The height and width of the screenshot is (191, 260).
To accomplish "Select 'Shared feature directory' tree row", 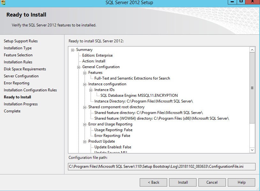I will pyautogui.click(x=149, y=113).
